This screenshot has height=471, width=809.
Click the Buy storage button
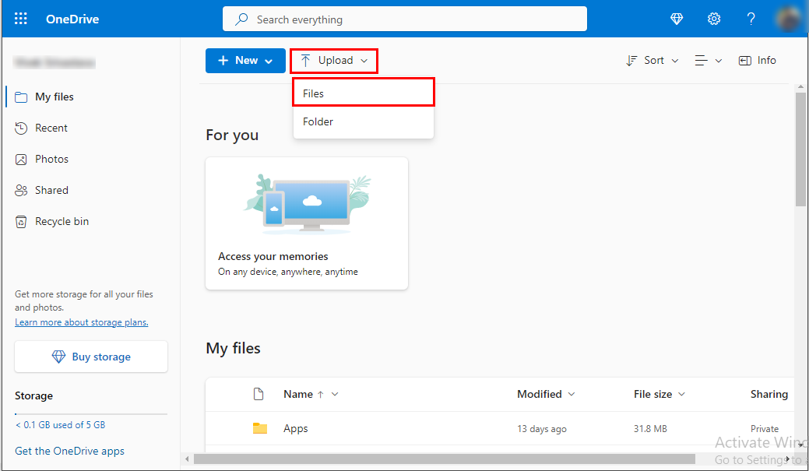[91, 357]
